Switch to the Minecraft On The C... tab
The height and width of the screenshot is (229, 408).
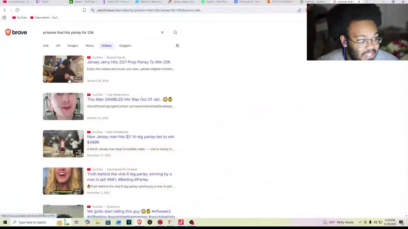pyautogui.click(x=247, y=2)
